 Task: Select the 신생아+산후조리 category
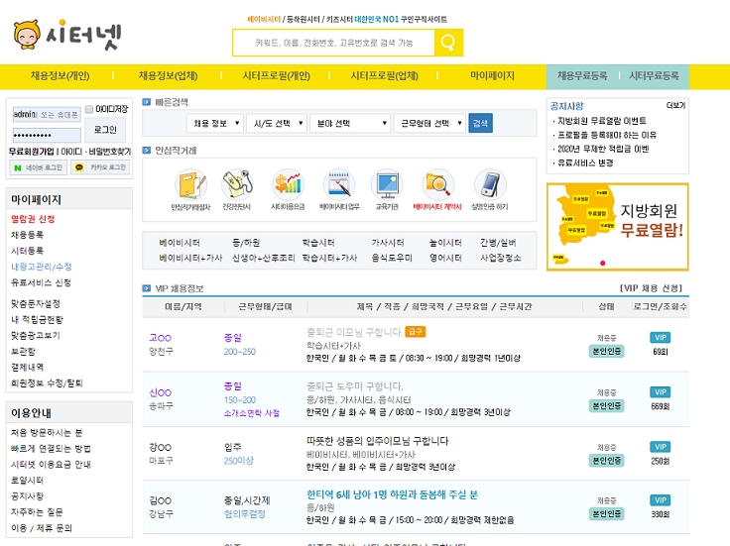pyautogui.click(x=264, y=258)
